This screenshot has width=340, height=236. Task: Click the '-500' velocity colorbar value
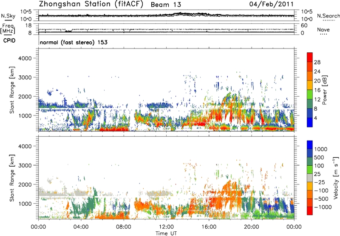coord(322,199)
